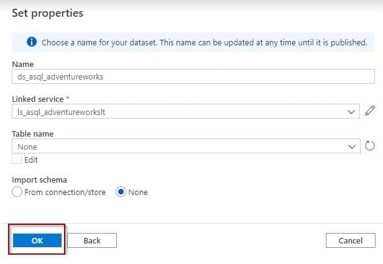The image size is (383, 264).
Task: Go to the previous step with Back
Action: (x=92, y=240)
